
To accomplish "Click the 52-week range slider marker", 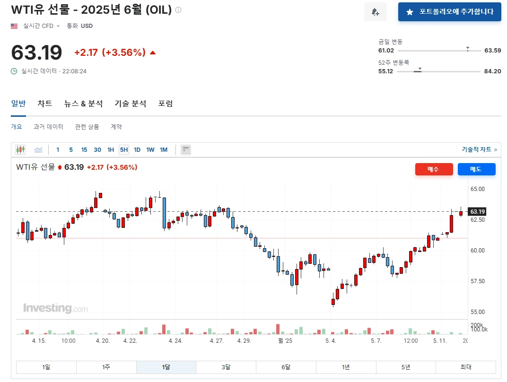I will 420,69.
